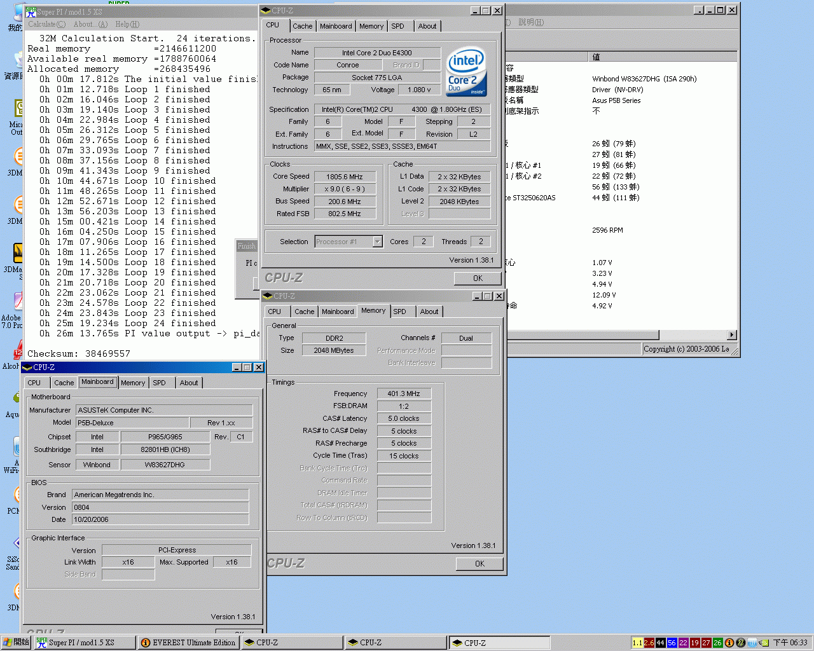Click the 2596 RPM value in EVEREST
This screenshot has width=814, height=651.
[607, 230]
